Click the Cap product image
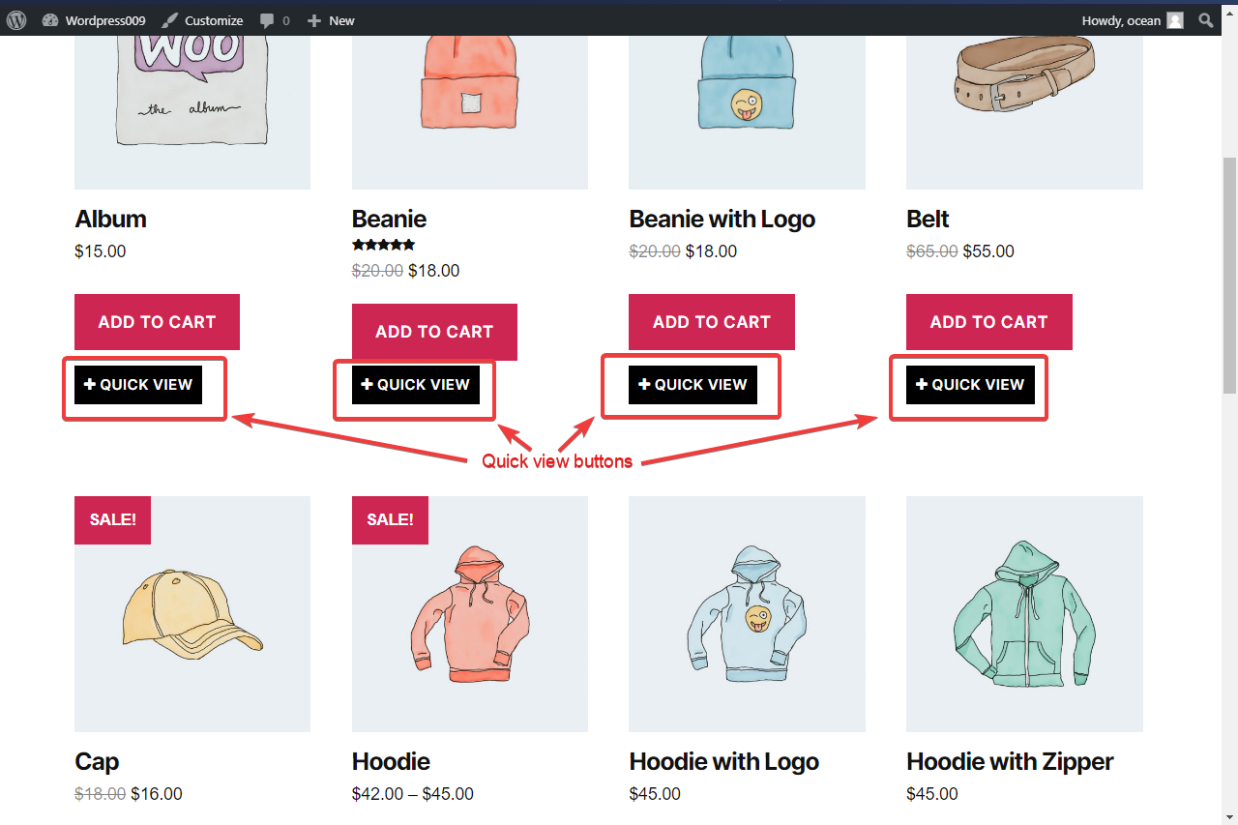 [x=192, y=613]
